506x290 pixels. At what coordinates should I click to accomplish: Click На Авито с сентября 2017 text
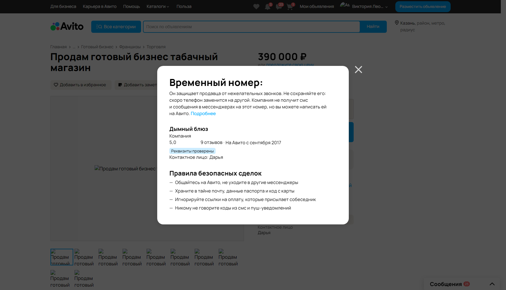[253, 143]
